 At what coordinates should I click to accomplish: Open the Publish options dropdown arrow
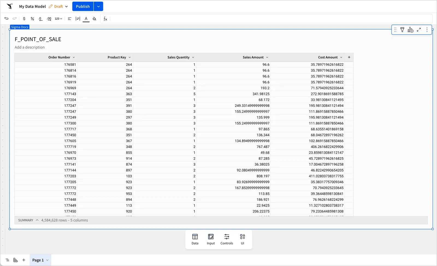[x=98, y=6]
